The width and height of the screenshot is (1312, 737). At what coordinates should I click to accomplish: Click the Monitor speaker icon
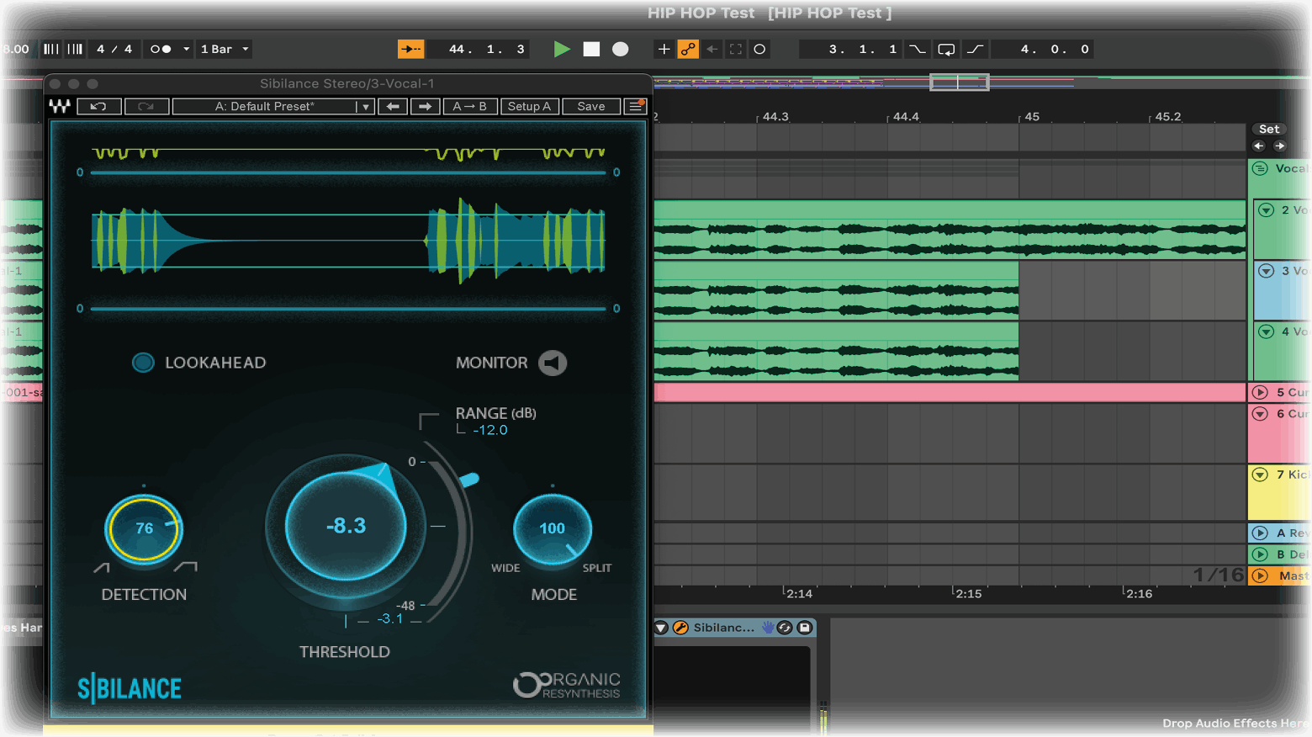click(x=553, y=363)
